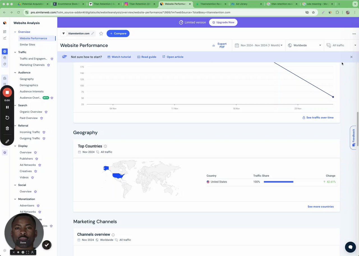
Task: Collapse the Social section in sidebar
Action: (15, 185)
